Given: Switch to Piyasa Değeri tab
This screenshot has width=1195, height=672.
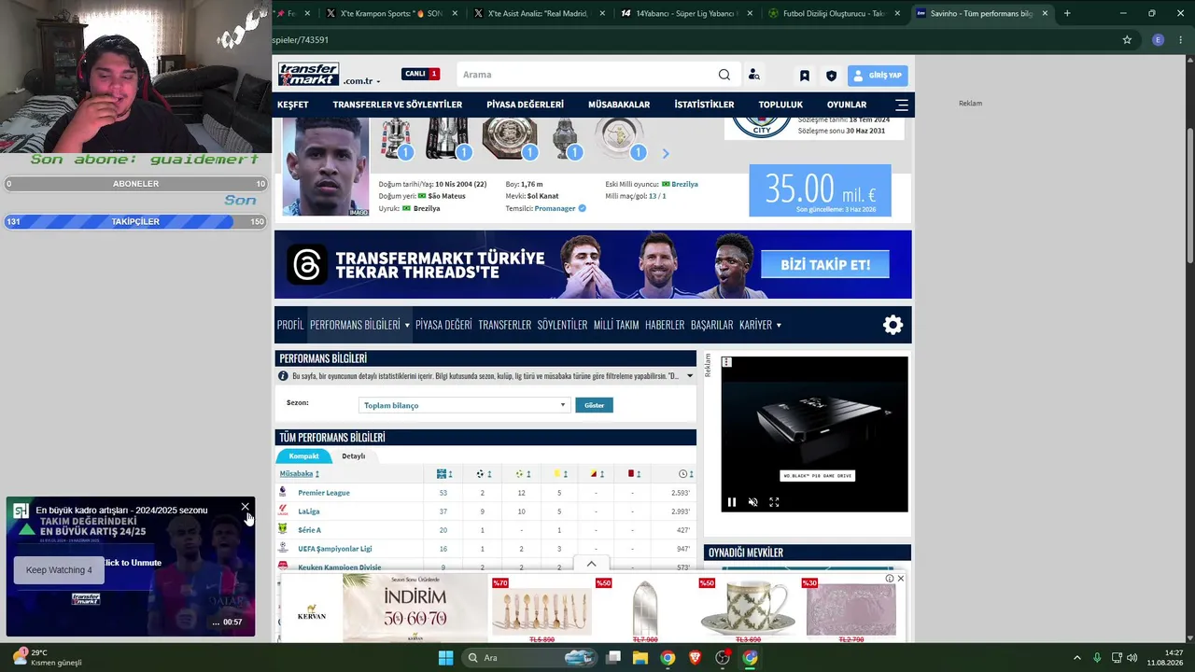Looking at the screenshot, I should [443, 325].
